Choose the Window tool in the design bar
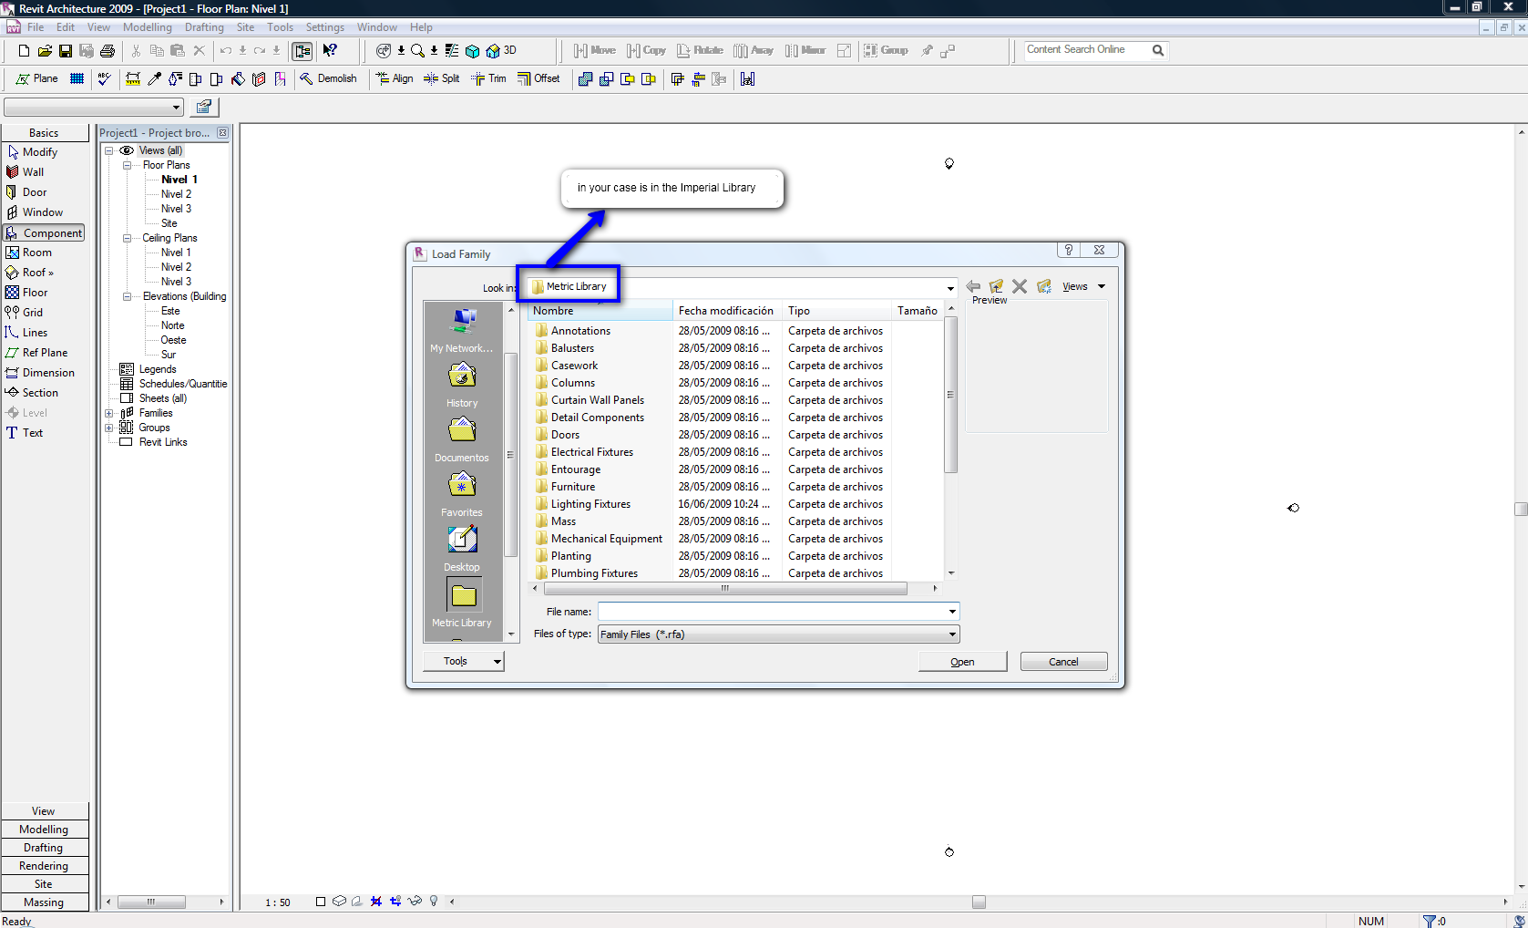This screenshot has width=1528, height=928. point(35,212)
